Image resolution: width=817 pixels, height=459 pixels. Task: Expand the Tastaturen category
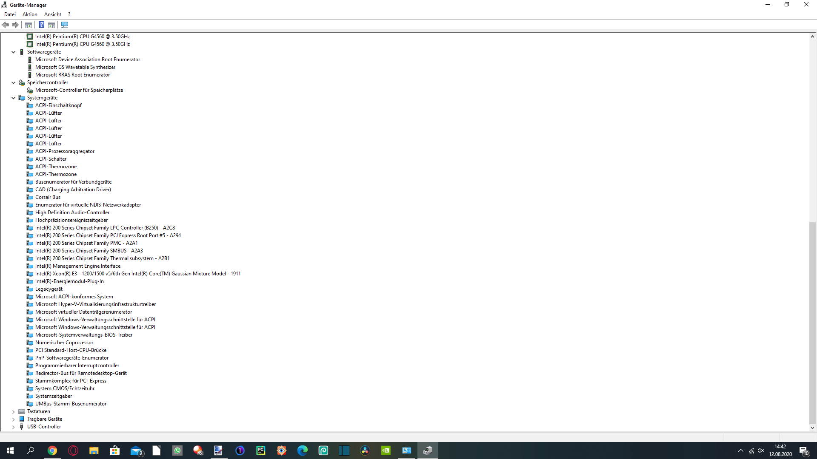point(13,411)
